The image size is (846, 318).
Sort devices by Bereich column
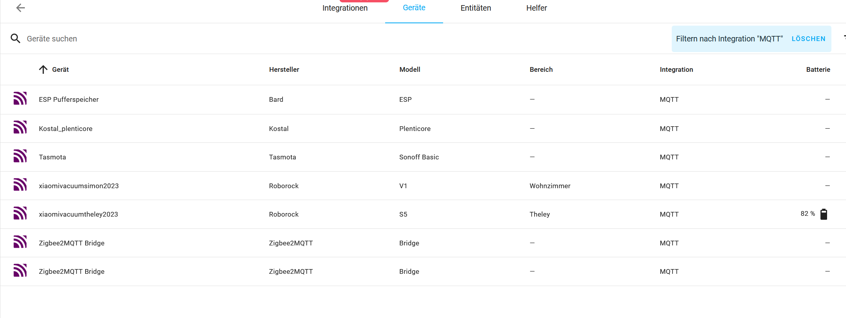541,69
